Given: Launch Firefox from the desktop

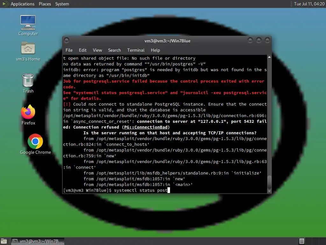Looking at the screenshot, I should coord(28,115).
